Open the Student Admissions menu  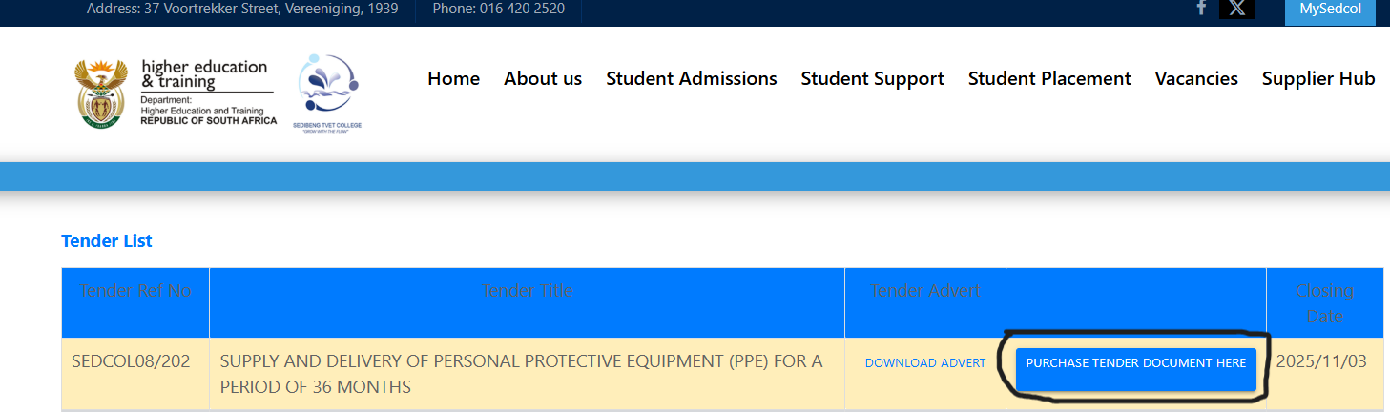pyautogui.click(x=692, y=79)
